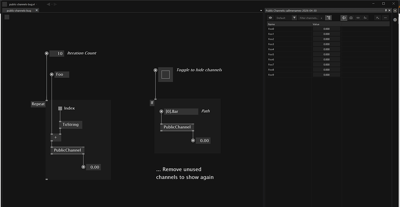Open the tab list dropdown arrow
Image resolution: width=400 pixels, height=207 pixels.
(x=261, y=10)
